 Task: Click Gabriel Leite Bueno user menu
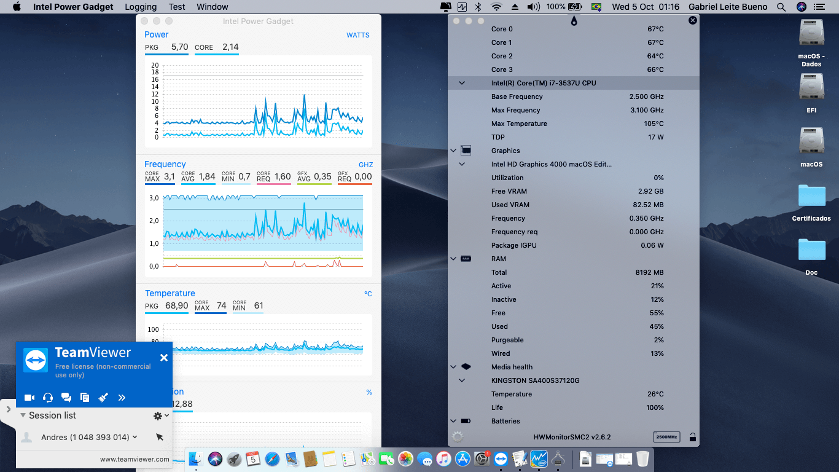tap(728, 7)
